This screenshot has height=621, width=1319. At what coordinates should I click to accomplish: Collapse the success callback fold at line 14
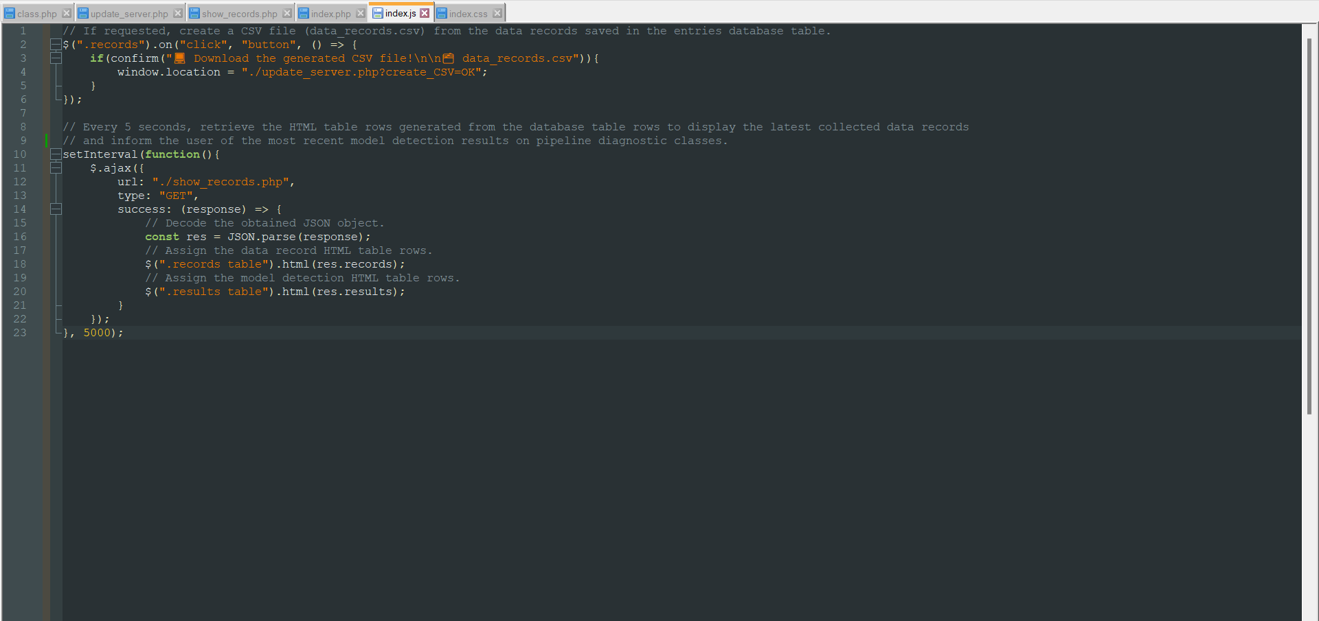55,209
